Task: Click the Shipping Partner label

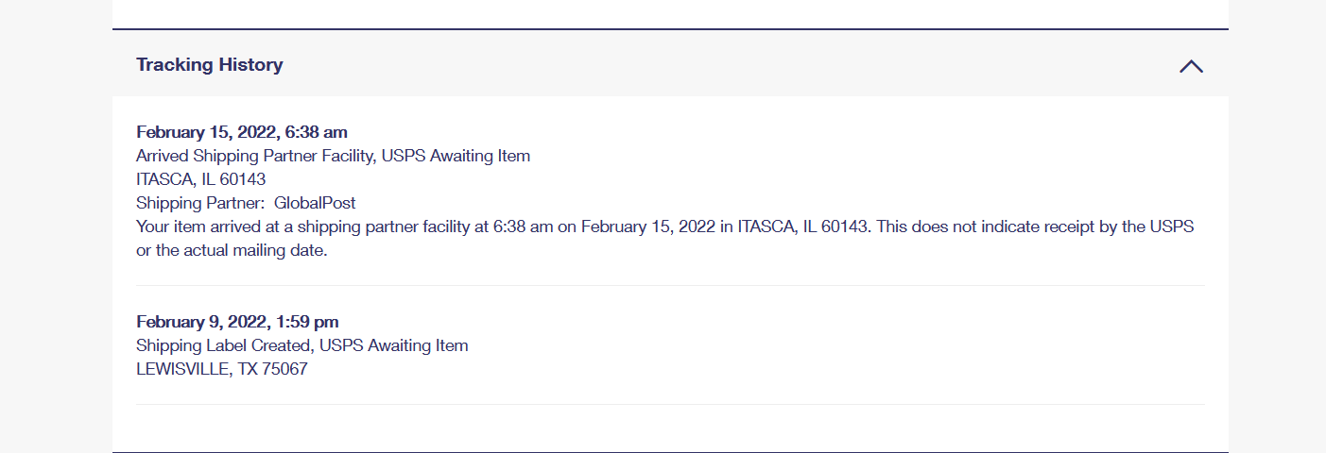Action: point(200,203)
